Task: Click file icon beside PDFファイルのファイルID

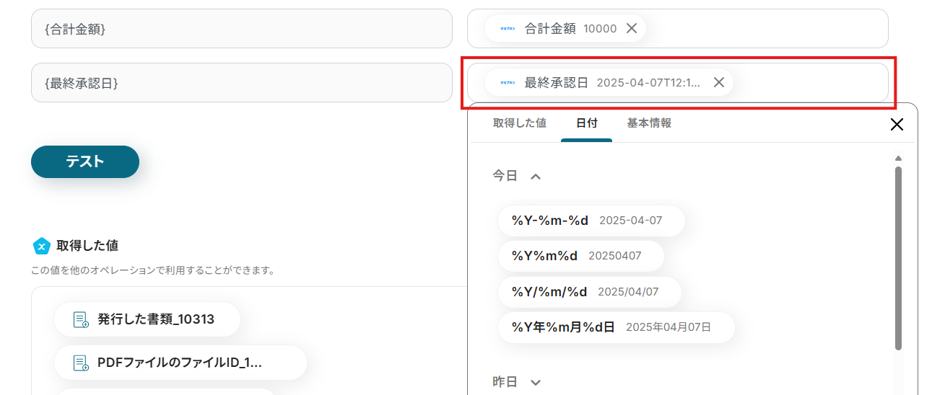Action: pos(81,363)
